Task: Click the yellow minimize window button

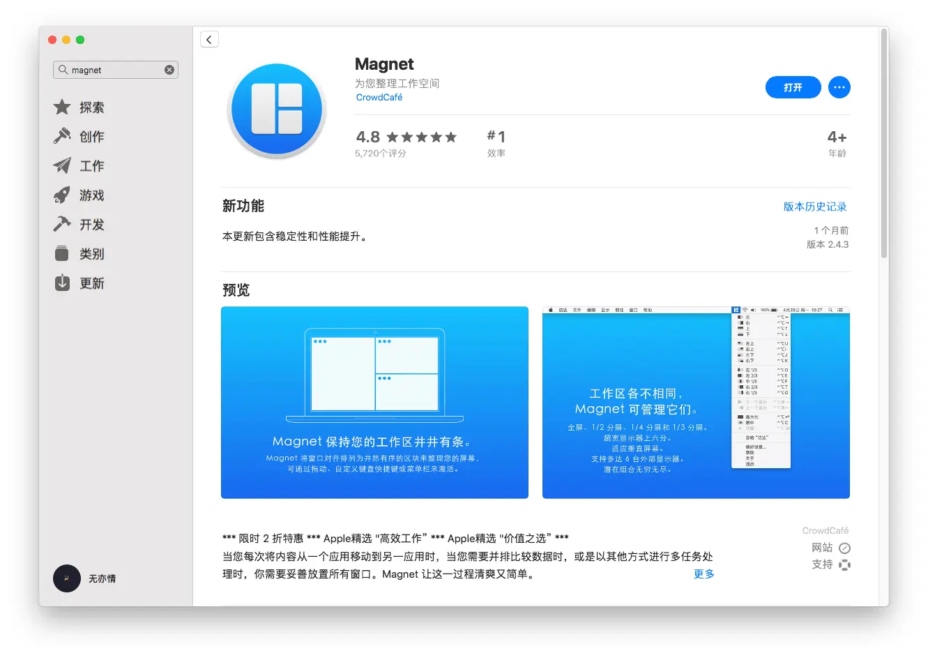Action: (x=66, y=40)
